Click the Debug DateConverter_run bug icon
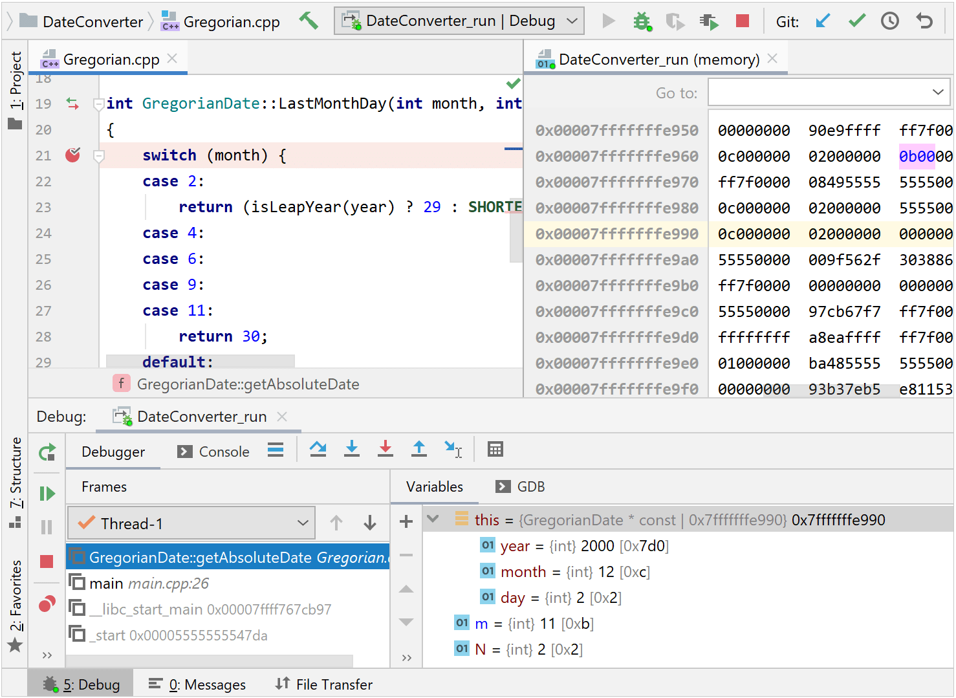 (x=642, y=21)
